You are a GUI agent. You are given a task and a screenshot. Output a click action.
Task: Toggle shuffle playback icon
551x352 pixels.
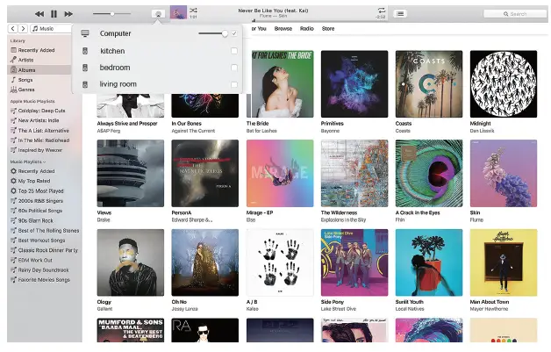coord(193,10)
